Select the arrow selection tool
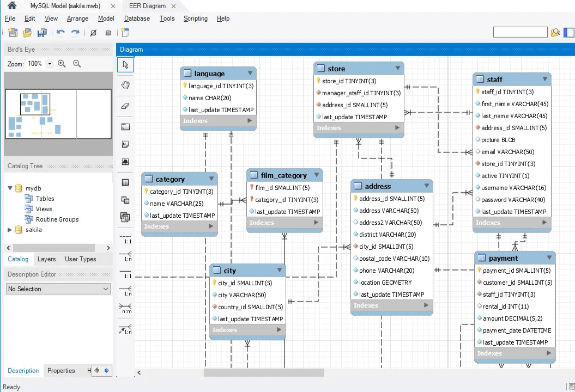Image resolution: width=575 pixels, height=392 pixels. click(x=125, y=64)
